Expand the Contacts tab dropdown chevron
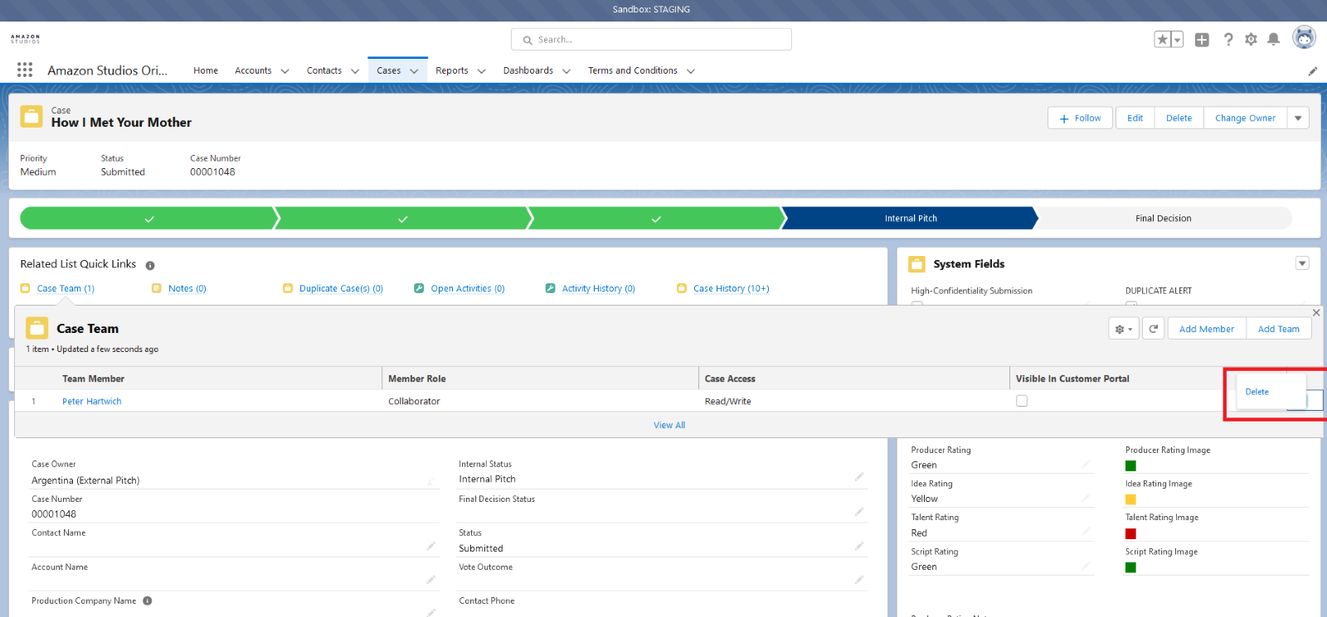Screen dimensions: 1327x617 click(x=355, y=71)
